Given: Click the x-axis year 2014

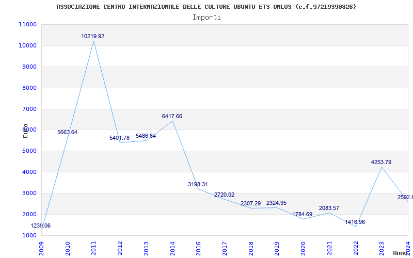Looking at the screenshot, I should pyautogui.click(x=172, y=249).
